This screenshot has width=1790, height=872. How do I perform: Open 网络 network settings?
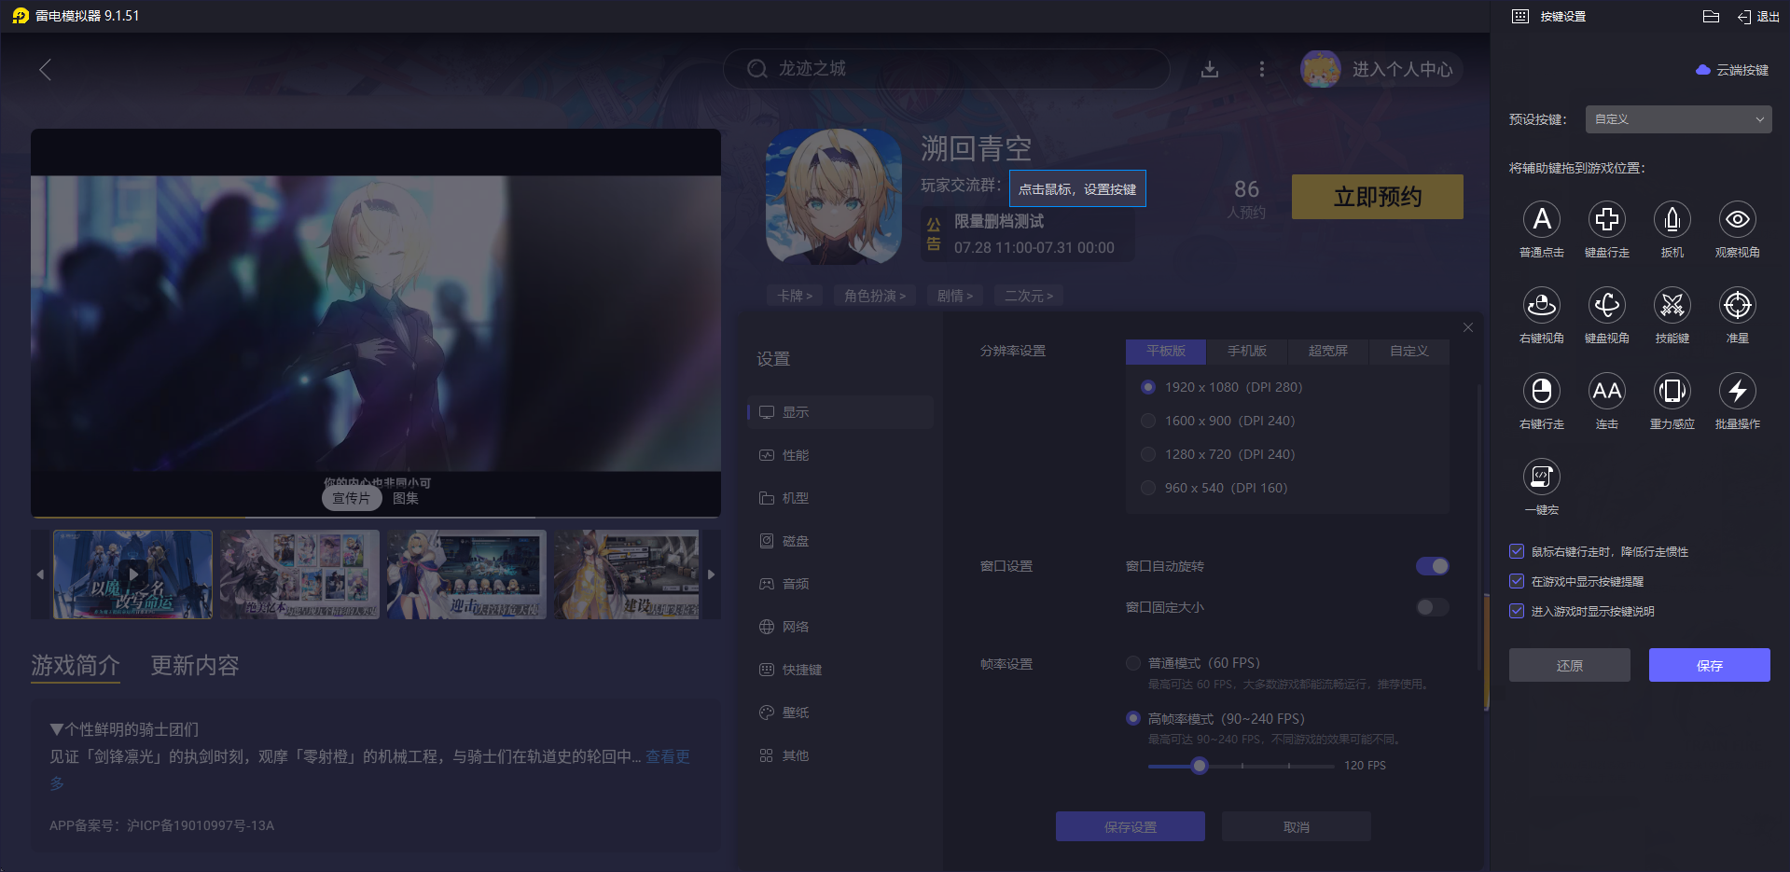pyautogui.click(x=840, y=627)
